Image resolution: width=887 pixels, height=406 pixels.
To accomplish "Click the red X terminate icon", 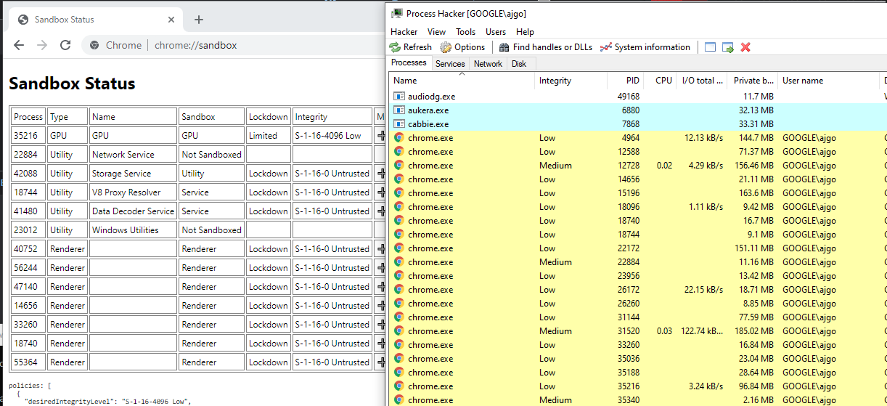I will (745, 47).
